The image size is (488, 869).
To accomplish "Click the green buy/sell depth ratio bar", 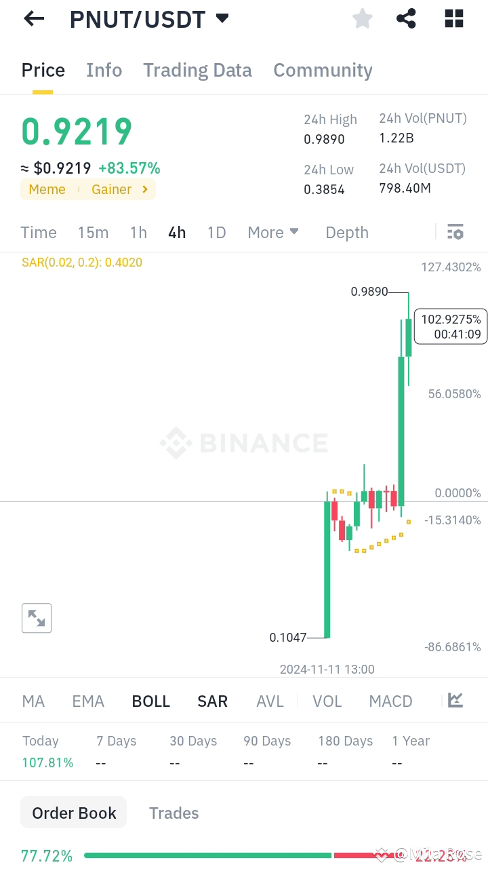I will coord(203,855).
